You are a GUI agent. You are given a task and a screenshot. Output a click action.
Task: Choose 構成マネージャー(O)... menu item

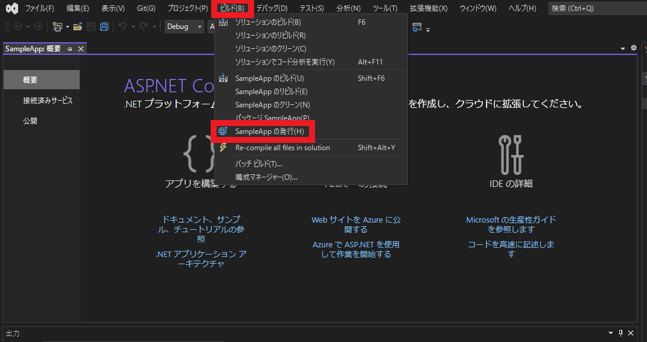coord(311,177)
